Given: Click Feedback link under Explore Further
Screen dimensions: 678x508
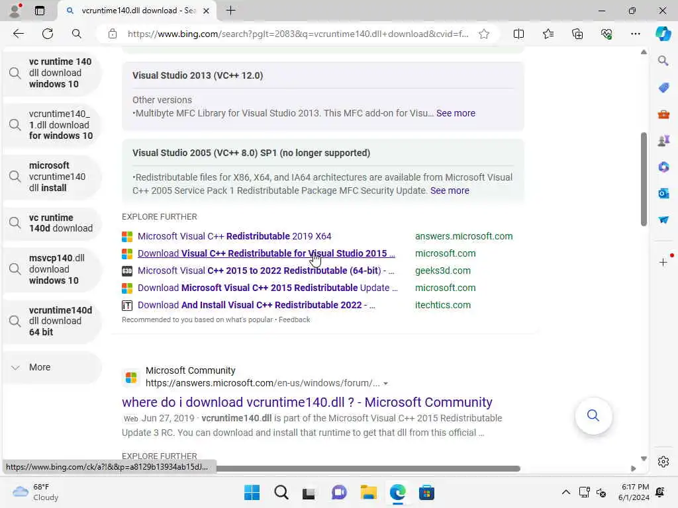Looking at the screenshot, I should coord(294,319).
